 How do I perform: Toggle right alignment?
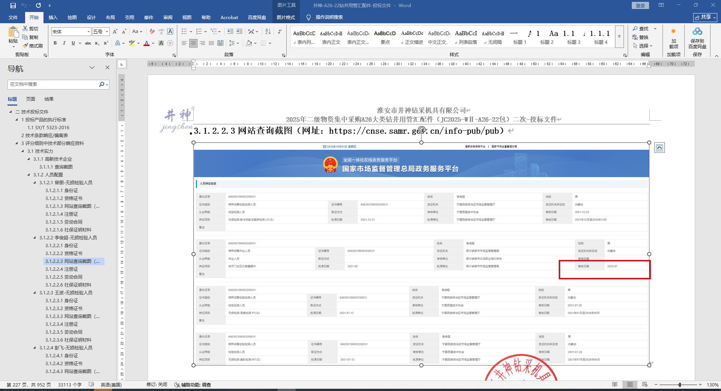pyautogui.click(x=202, y=43)
